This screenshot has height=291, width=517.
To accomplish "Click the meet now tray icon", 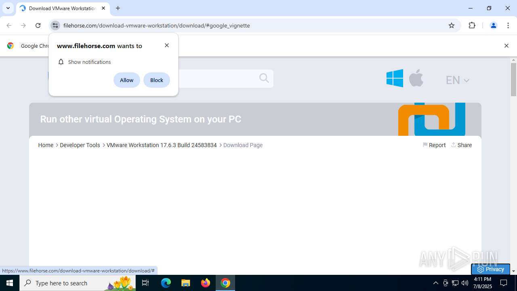I will [x=446, y=283].
